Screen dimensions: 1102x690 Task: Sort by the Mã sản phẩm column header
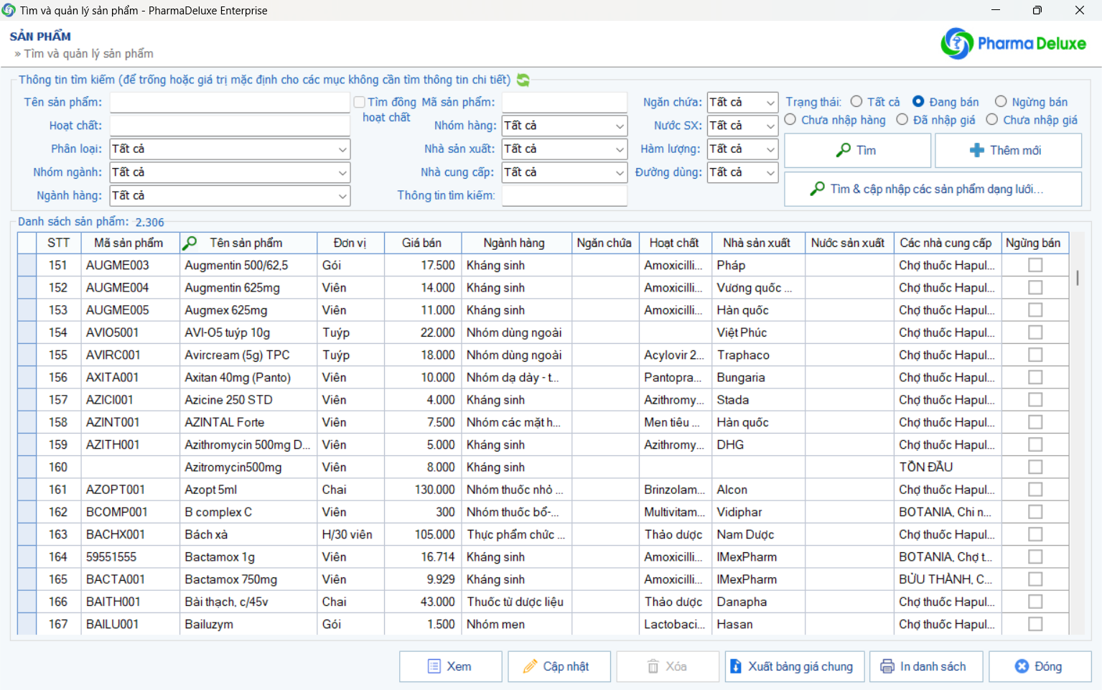(x=130, y=243)
